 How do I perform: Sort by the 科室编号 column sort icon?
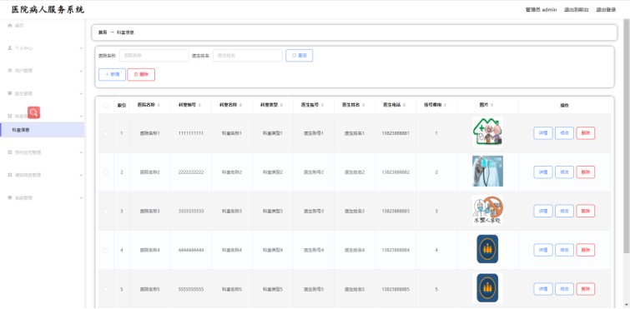pos(199,105)
